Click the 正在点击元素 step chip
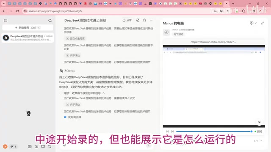Screen dimensions: 271x152 click(75, 38)
